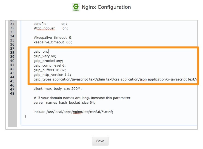
Task: Click the domain names comment line
Action: (82, 98)
